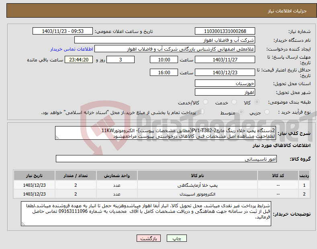Screen dimensions: 317x249
Task: Click the اطلاعات کالاهای مورد نیاز section heading
Action: [281, 145]
